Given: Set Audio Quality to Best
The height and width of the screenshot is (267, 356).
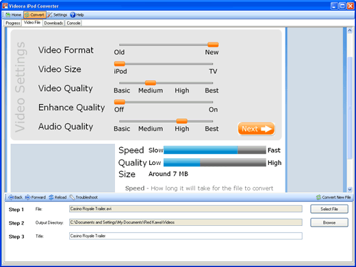Looking at the screenshot, I should click(212, 129).
